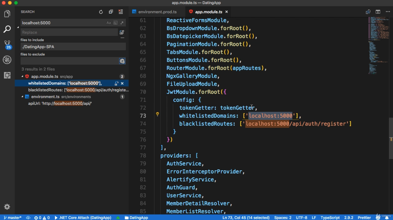
Task: Click the Split Editor icon
Action: point(378,12)
